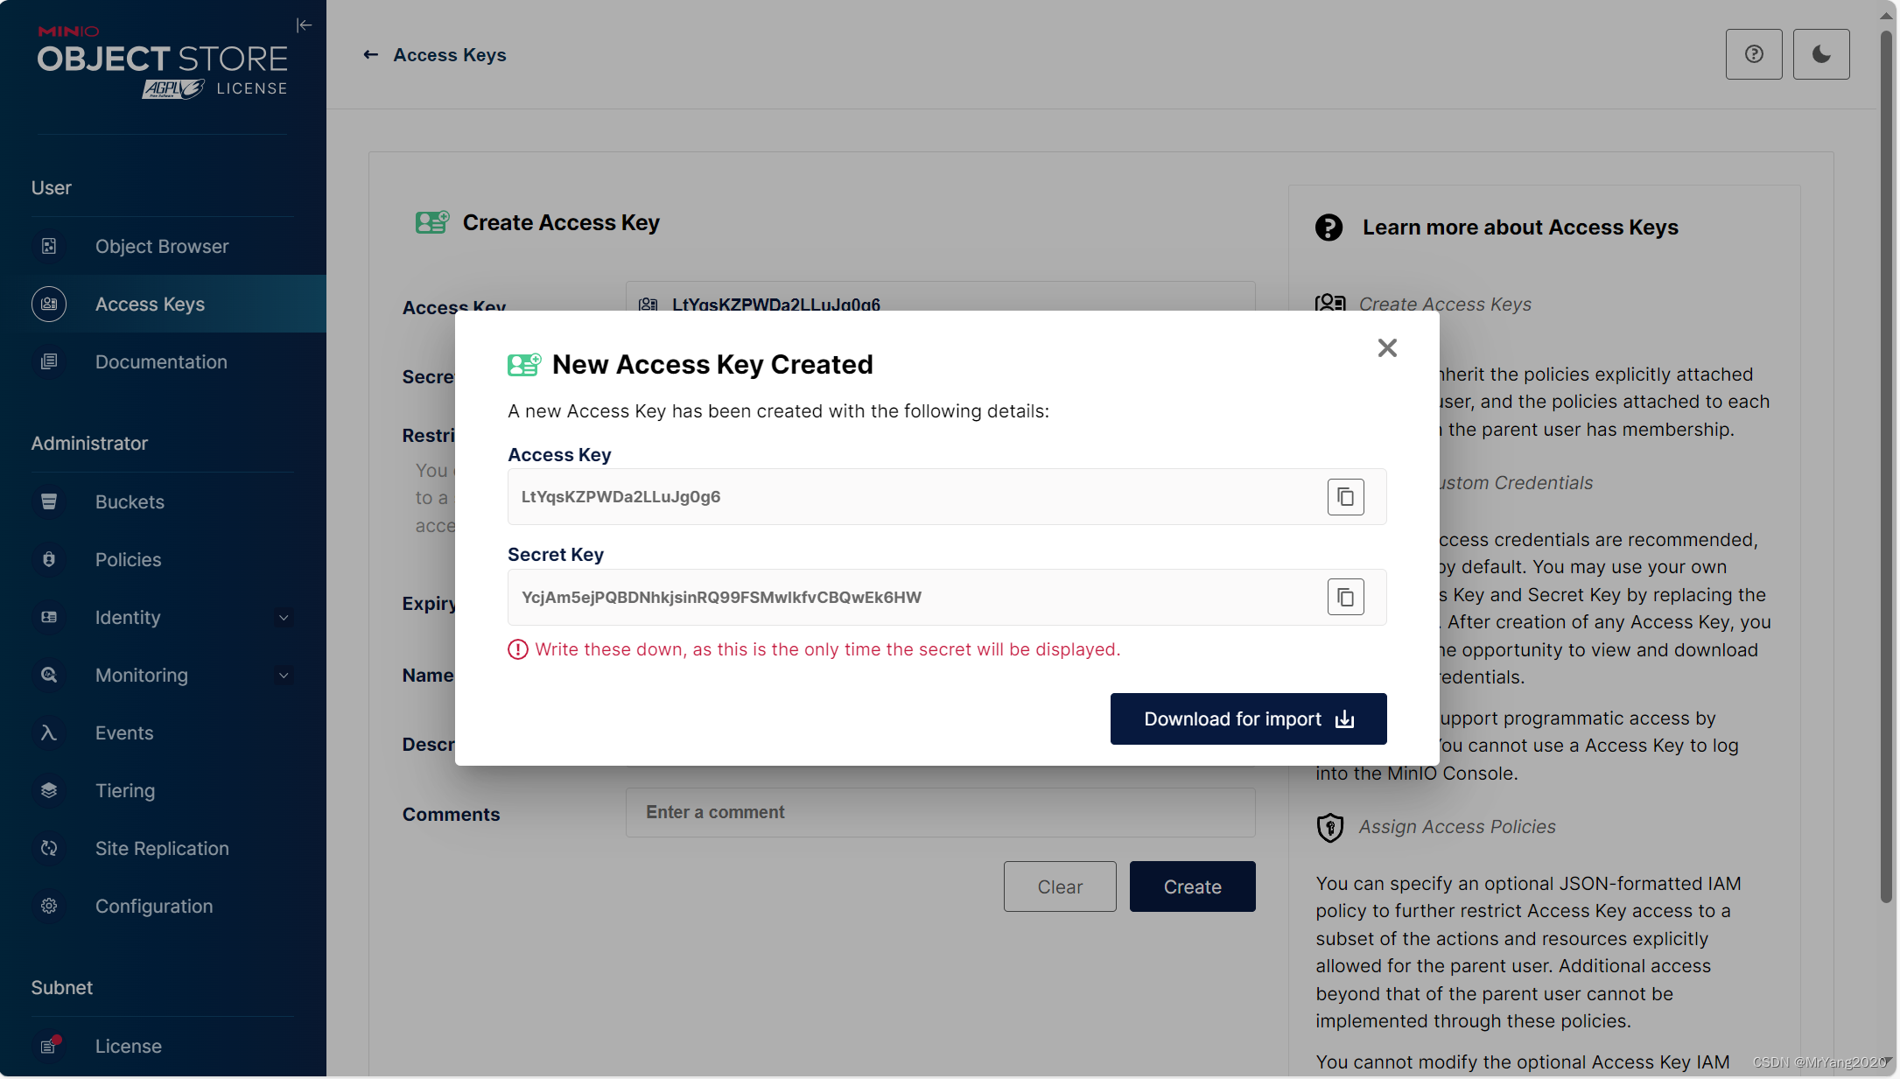Click the Comments input field
This screenshot has height=1079, width=1900.
940,812
